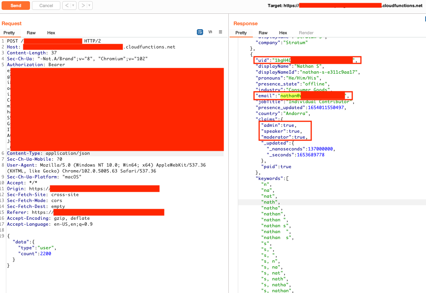
Task: Click the "presence_state":"offline" line
Action: (x=292, y=84)
